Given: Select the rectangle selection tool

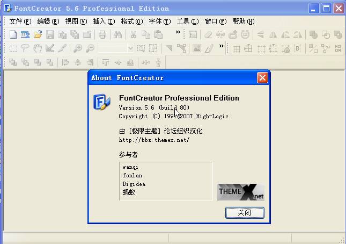Looking at the screenshot, I should 13,48.
